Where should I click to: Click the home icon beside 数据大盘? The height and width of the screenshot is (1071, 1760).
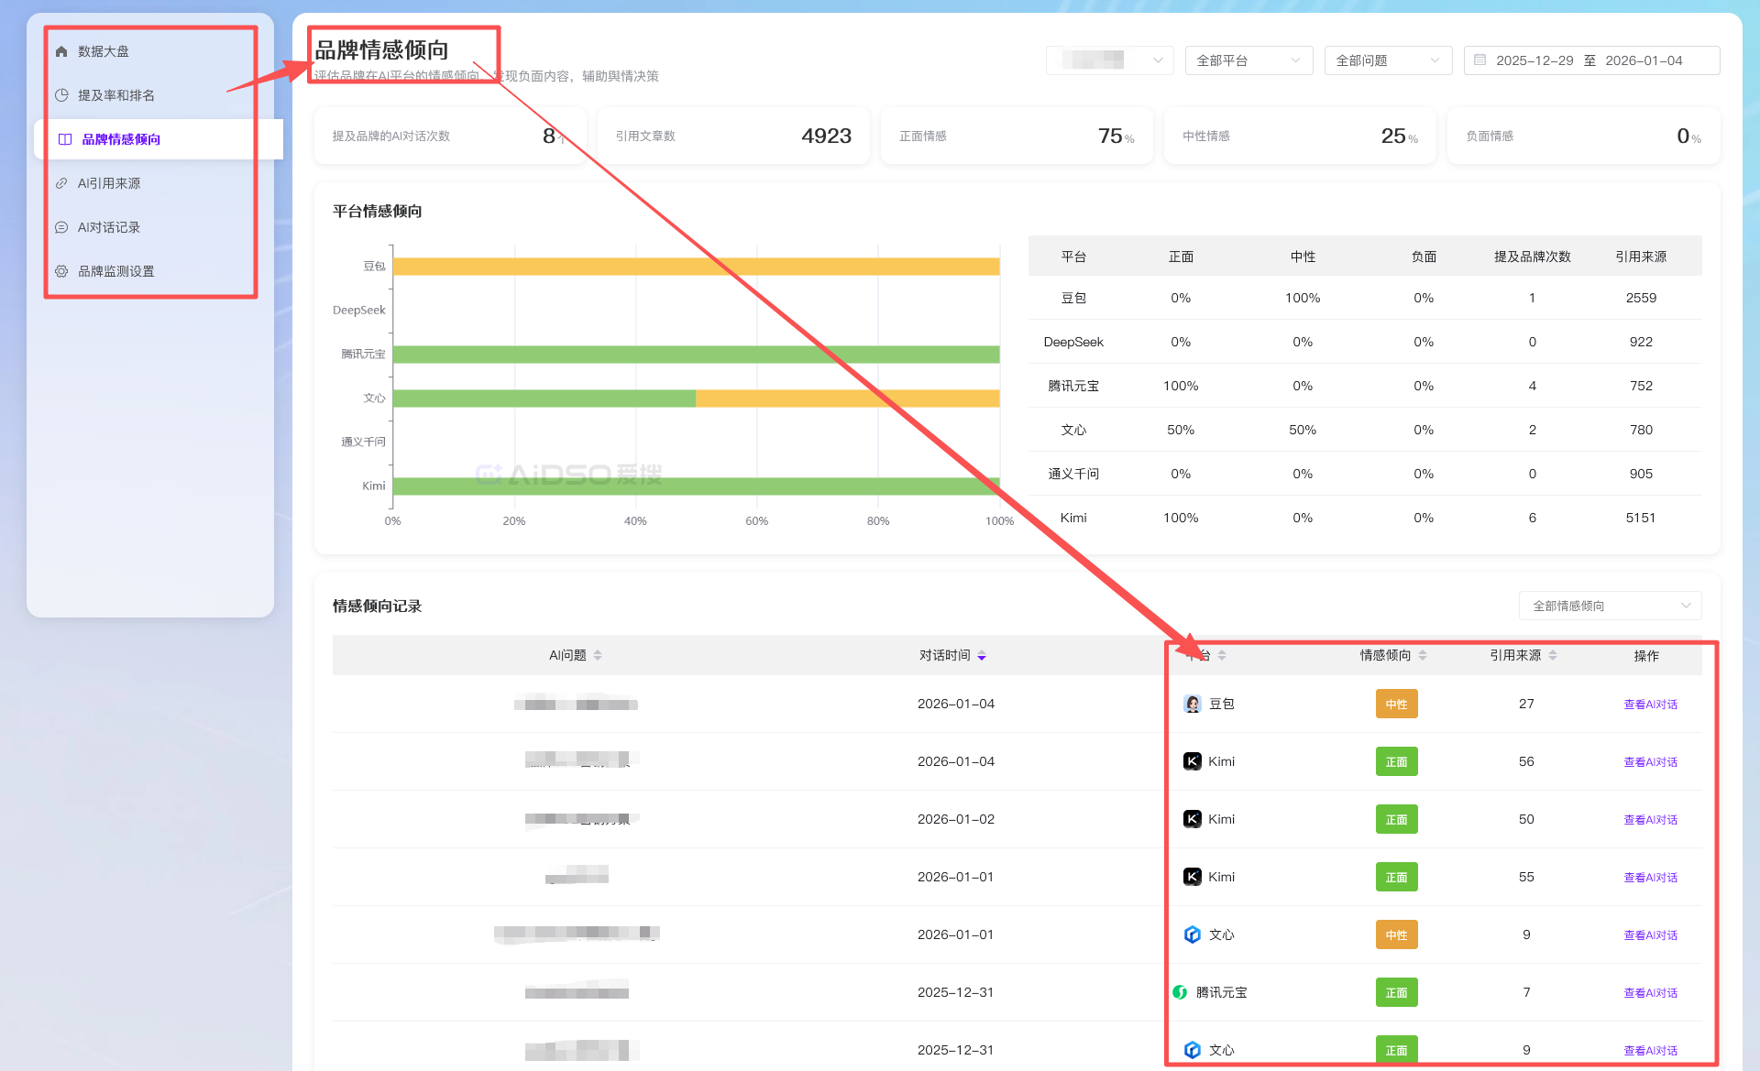click(61, 51)
